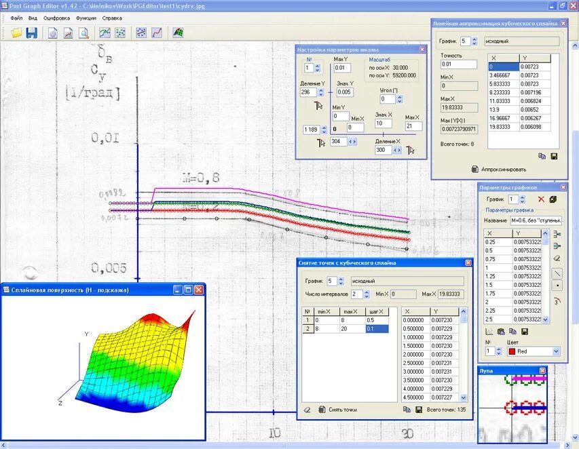Open the Оцифровка menu
The width and height of the screenshot is (579, 449).
click(x=56, y=18)
